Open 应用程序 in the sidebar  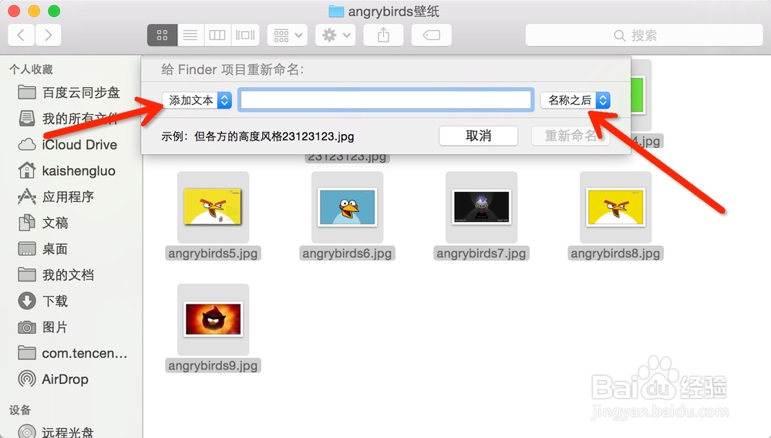pyautogui.click(x=56, y=197)
